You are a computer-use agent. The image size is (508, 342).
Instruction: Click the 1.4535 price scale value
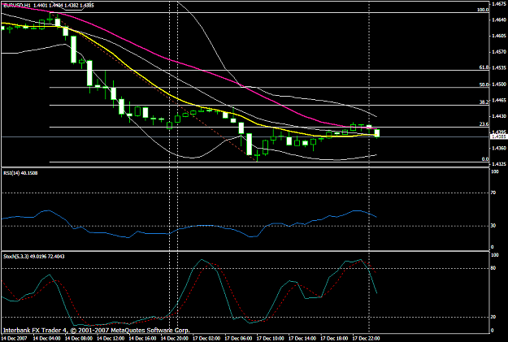[x=499, y=67]
